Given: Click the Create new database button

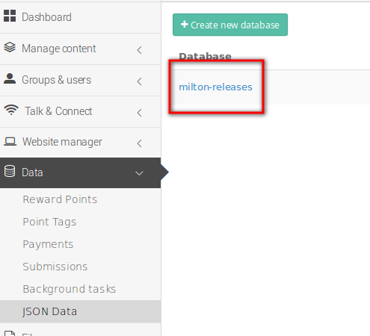Looking at the screenshot, I should click(230, 25).
